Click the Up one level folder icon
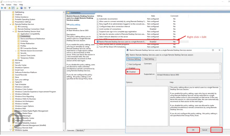The image size is (230, 136). pos(9,8)
